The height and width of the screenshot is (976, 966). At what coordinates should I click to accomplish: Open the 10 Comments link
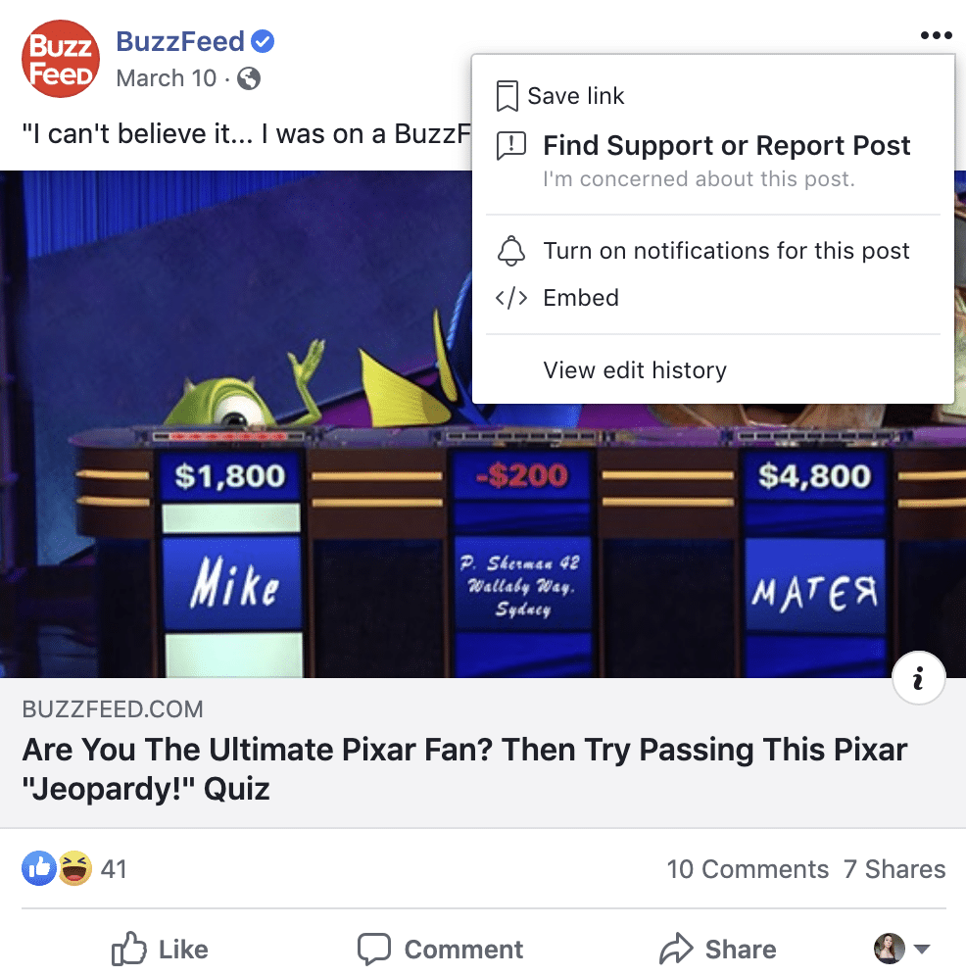tap(748, 869)
